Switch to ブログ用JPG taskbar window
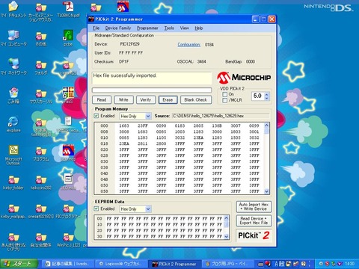 point(227,264)
